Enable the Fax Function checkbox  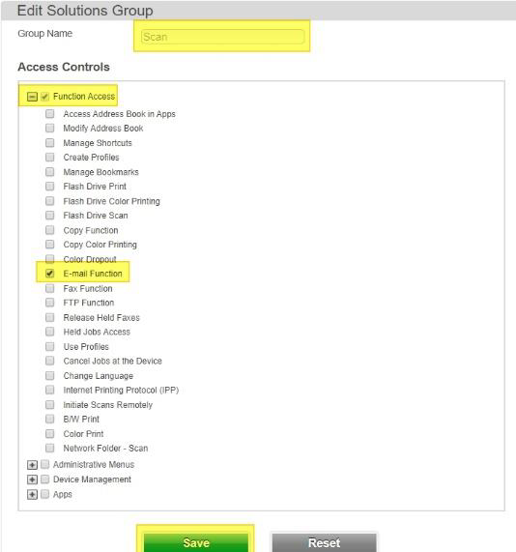tap(50, 288)
